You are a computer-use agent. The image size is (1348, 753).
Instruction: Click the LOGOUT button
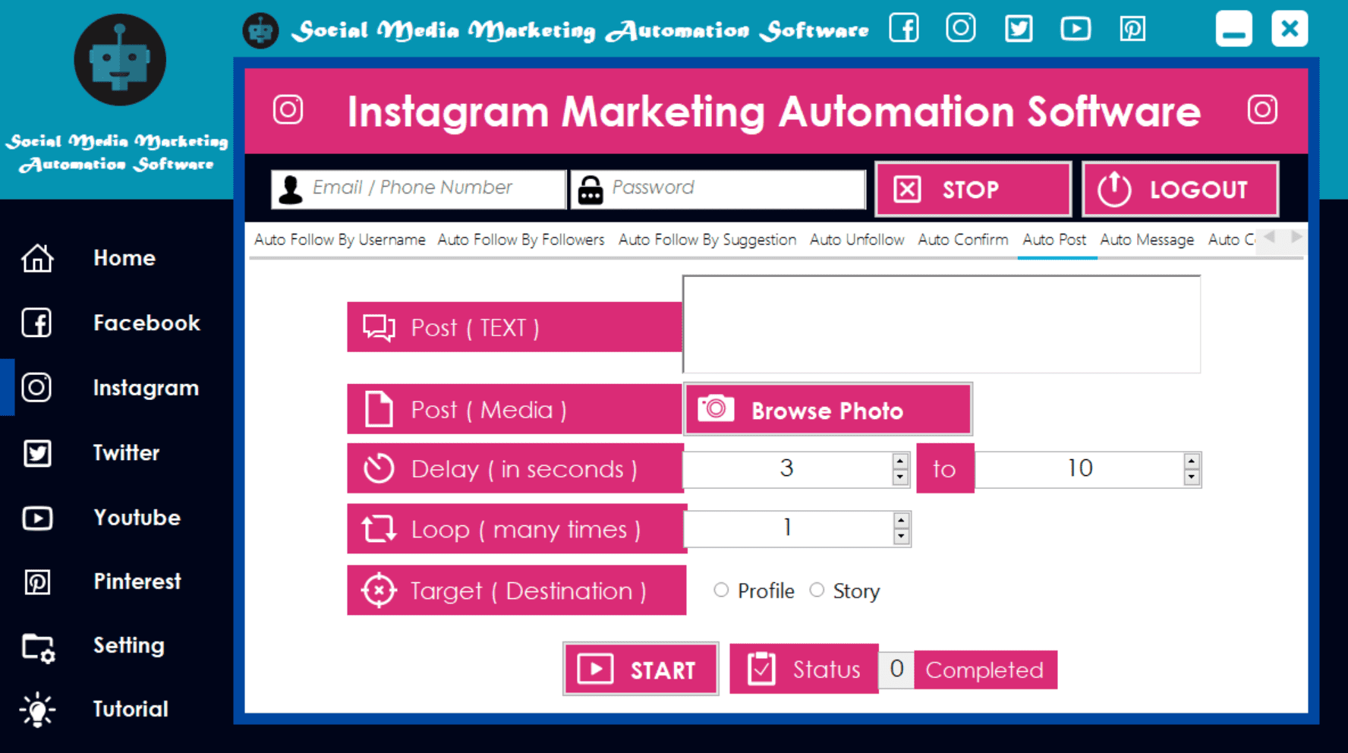(1179, 189)
